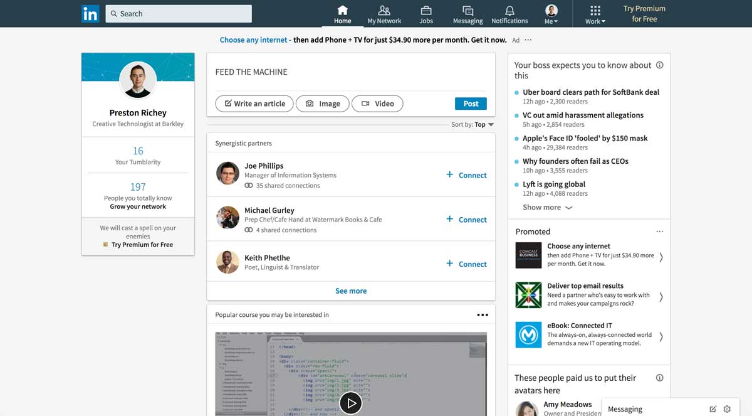Image resolution: width=752 pixels, height=416 pixels.
Task: Open Why founders often fail story
Action: pyautogui.click(x=575, y=161)
